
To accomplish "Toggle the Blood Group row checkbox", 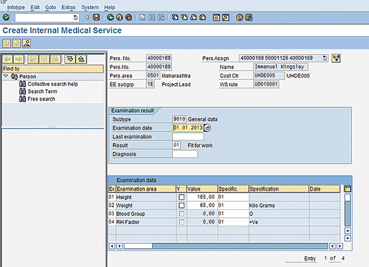I will pyautogui.click(x=181, y=214).
